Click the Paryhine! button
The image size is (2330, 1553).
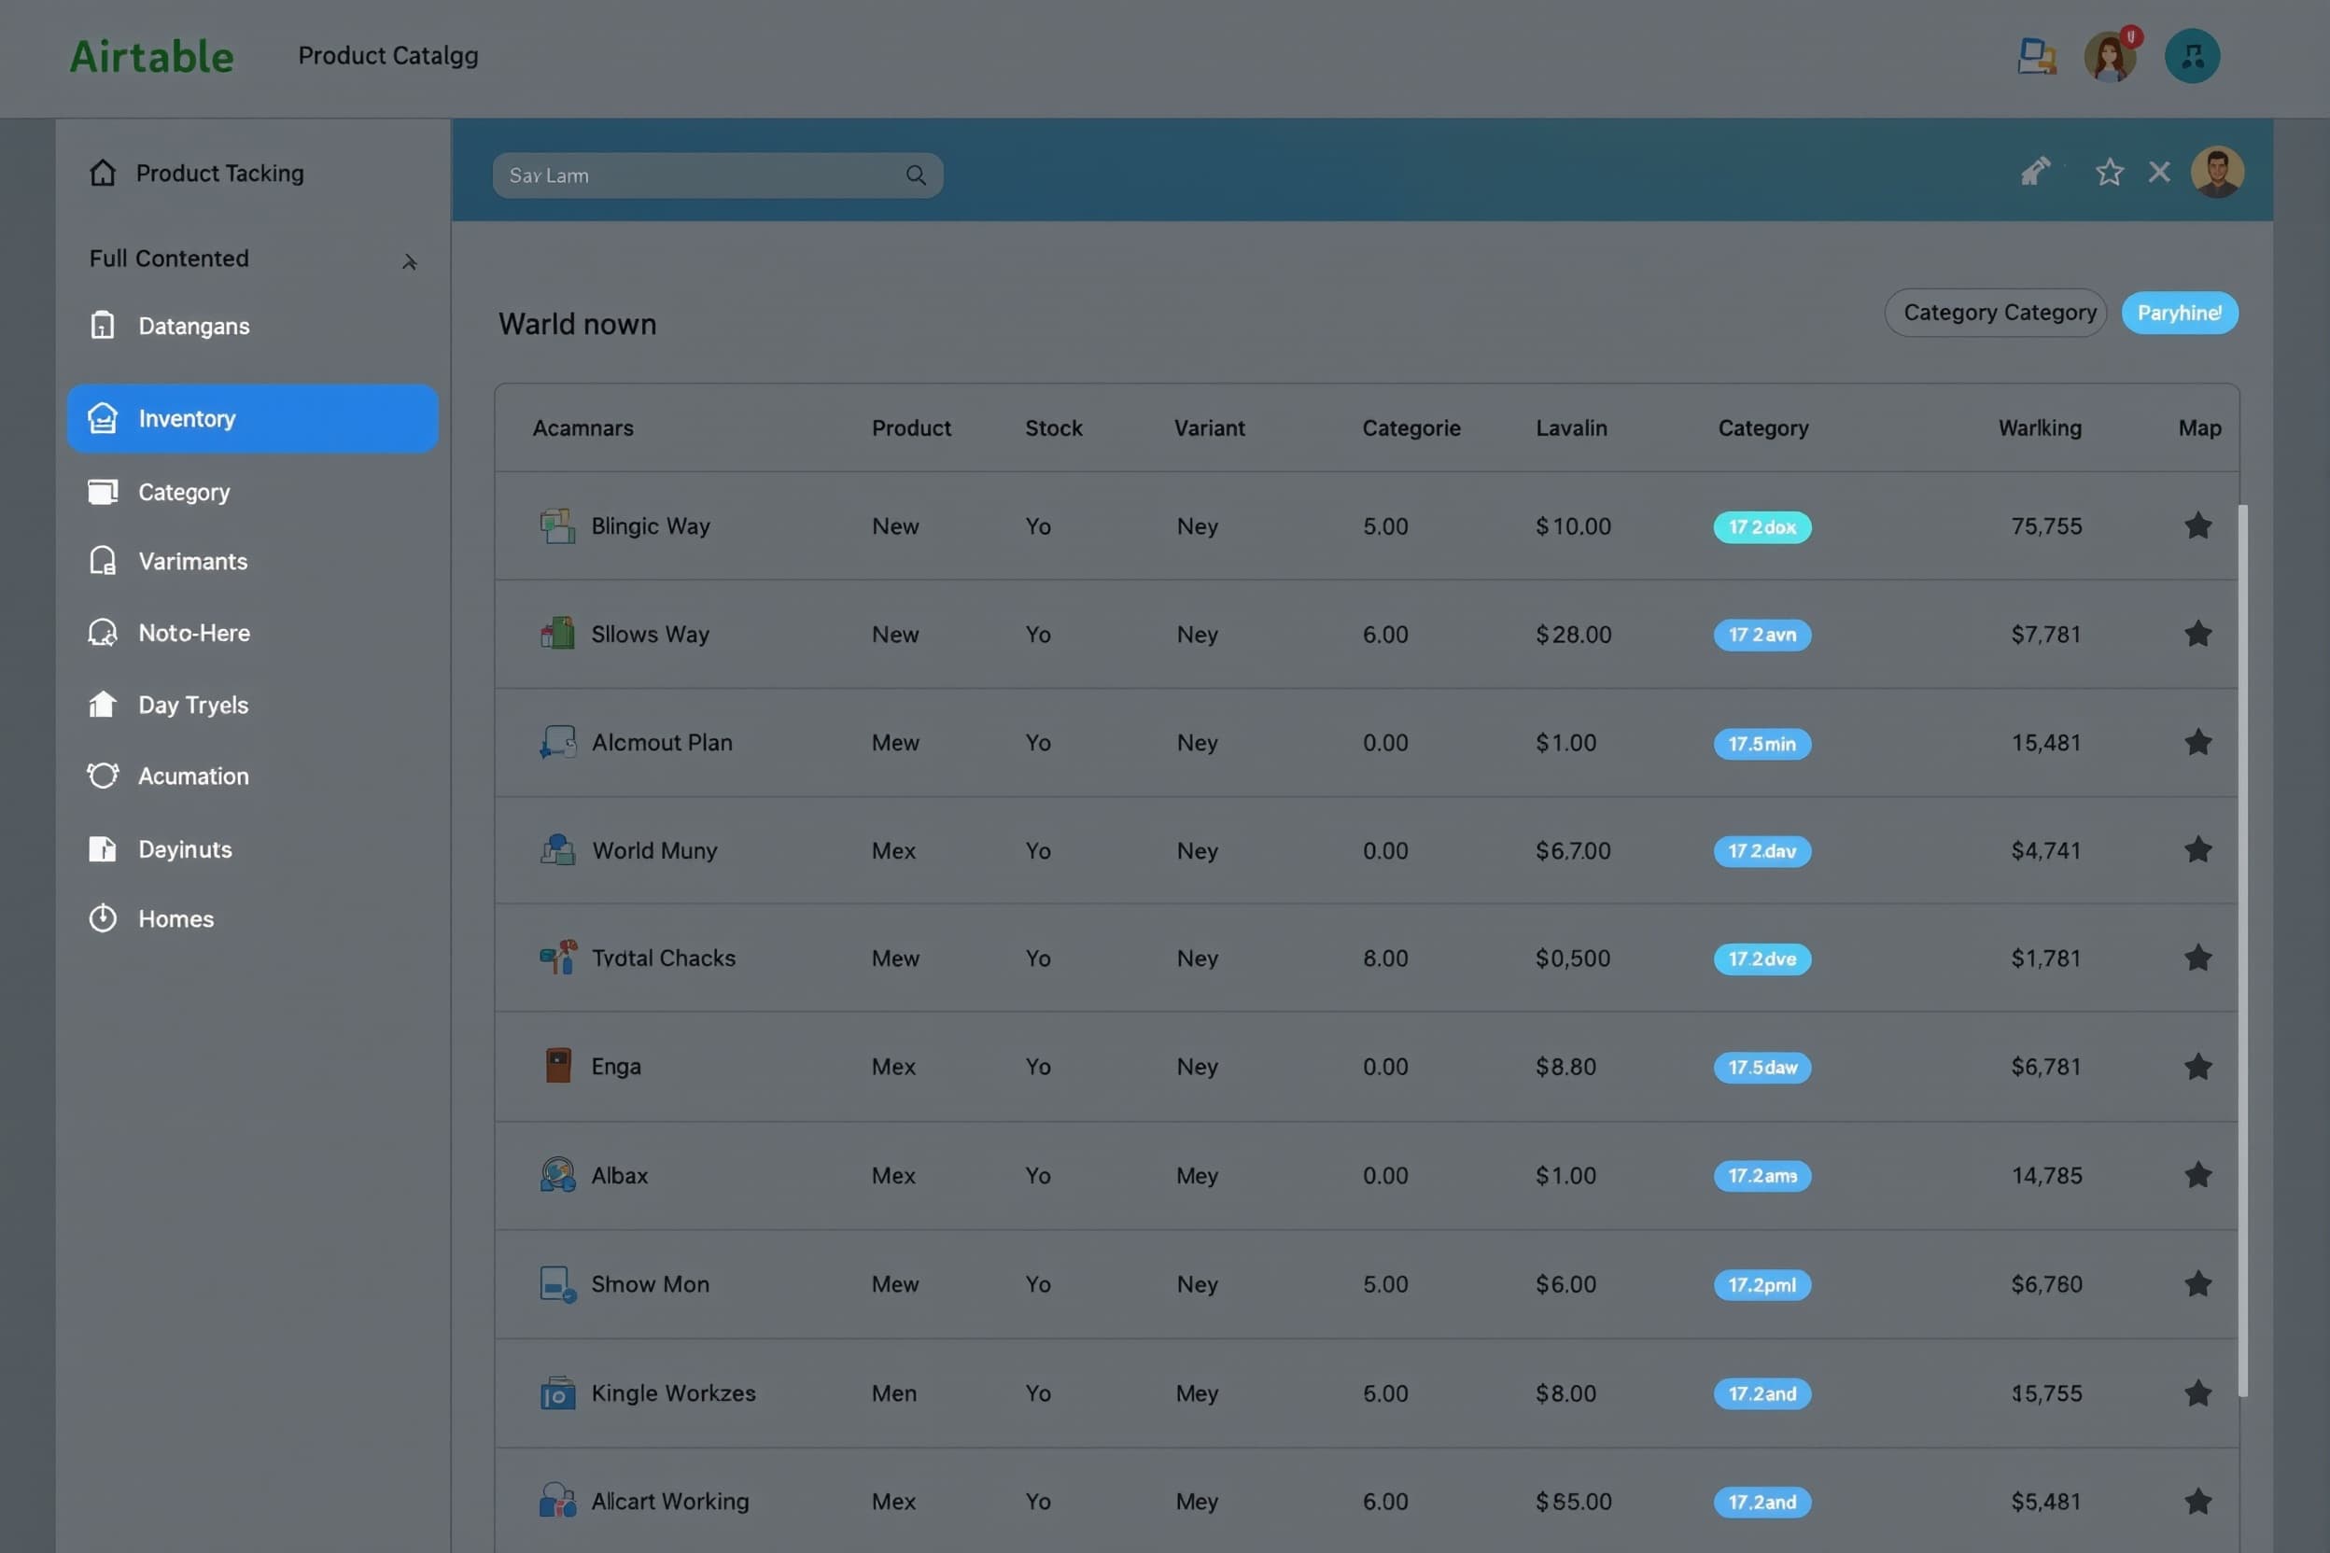2180,313
